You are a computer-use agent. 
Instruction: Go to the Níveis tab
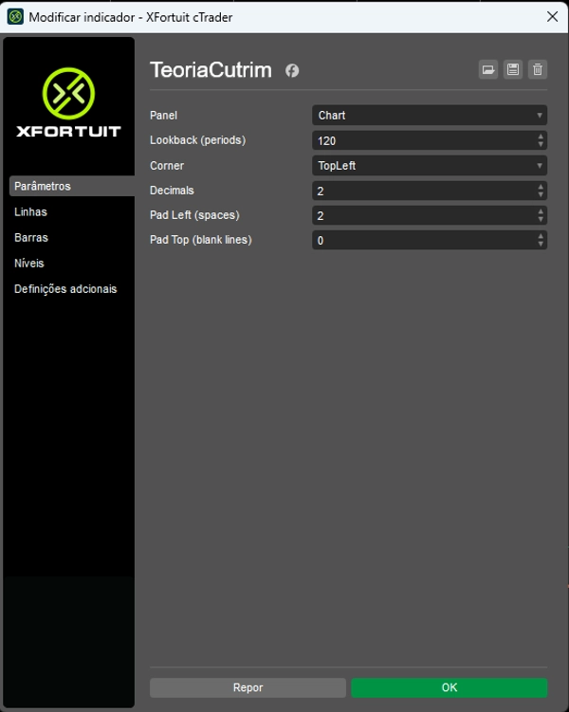point(29,264)
